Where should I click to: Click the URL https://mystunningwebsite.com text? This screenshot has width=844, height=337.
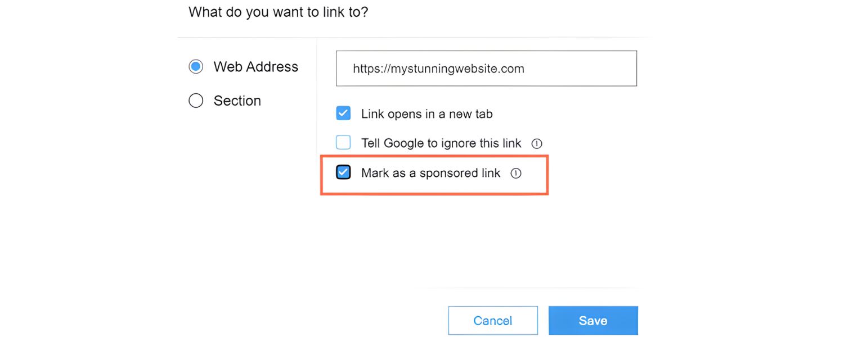438,69
